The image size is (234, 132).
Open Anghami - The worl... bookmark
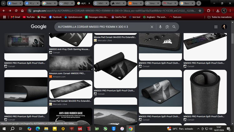(155, 17)
